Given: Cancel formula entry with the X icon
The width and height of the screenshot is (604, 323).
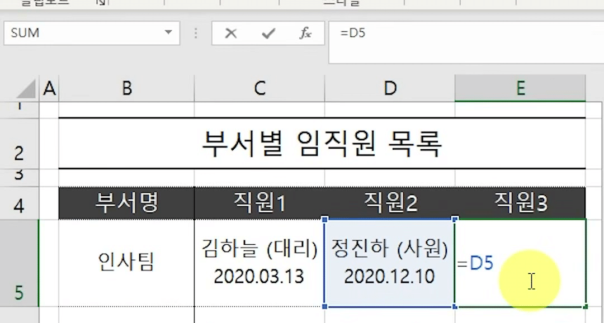Looking at the screenshot, I should click(231, 33).
